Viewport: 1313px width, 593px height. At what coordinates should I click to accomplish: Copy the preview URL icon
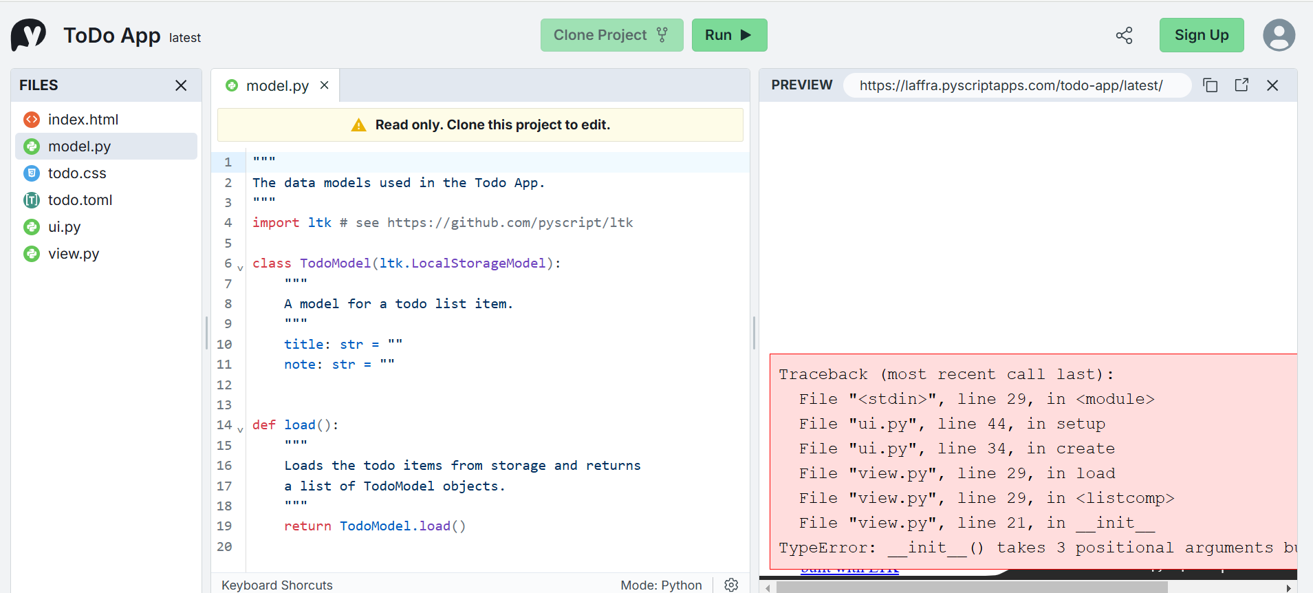pos(1210,85)
